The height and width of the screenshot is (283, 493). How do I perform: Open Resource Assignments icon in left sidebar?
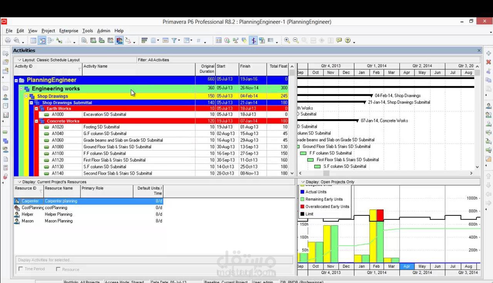coord(5,149)
